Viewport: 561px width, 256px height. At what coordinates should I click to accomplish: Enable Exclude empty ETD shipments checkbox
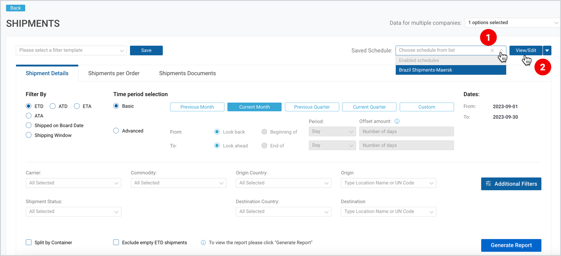pos(116,242)
